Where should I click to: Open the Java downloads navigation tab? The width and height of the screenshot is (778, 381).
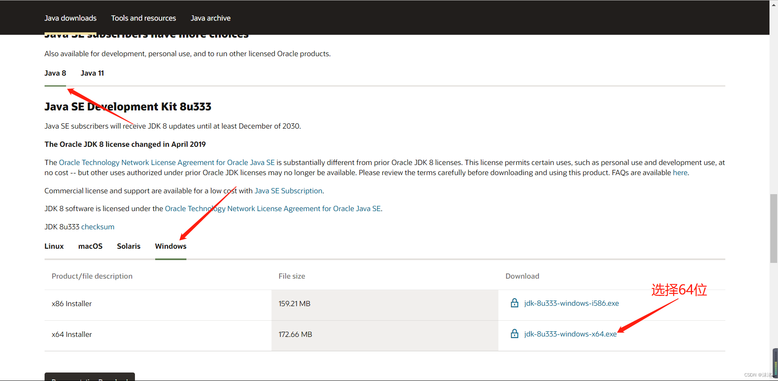pyautogui.click(x=71, y=18)
